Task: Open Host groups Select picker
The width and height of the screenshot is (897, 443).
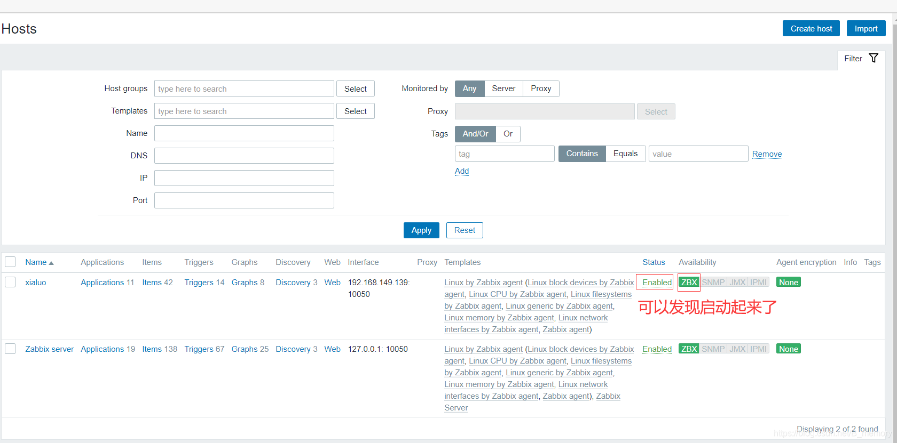Action: 356,88
